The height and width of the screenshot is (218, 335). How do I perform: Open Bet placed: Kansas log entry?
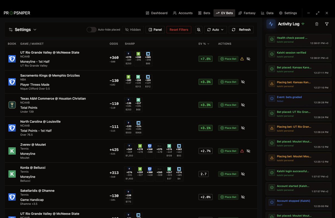coord(298,70)
